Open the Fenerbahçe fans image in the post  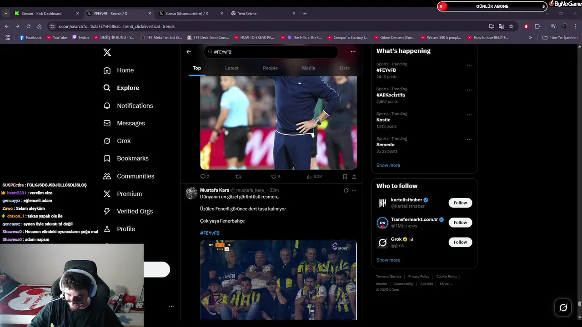pyautogui.click(x=278, y=280)
